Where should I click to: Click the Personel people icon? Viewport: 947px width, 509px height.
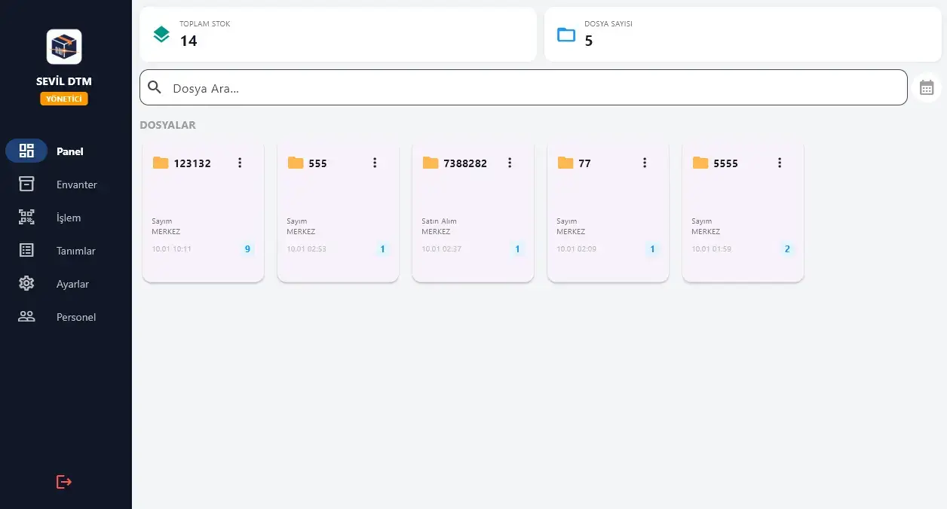(26, 317)
